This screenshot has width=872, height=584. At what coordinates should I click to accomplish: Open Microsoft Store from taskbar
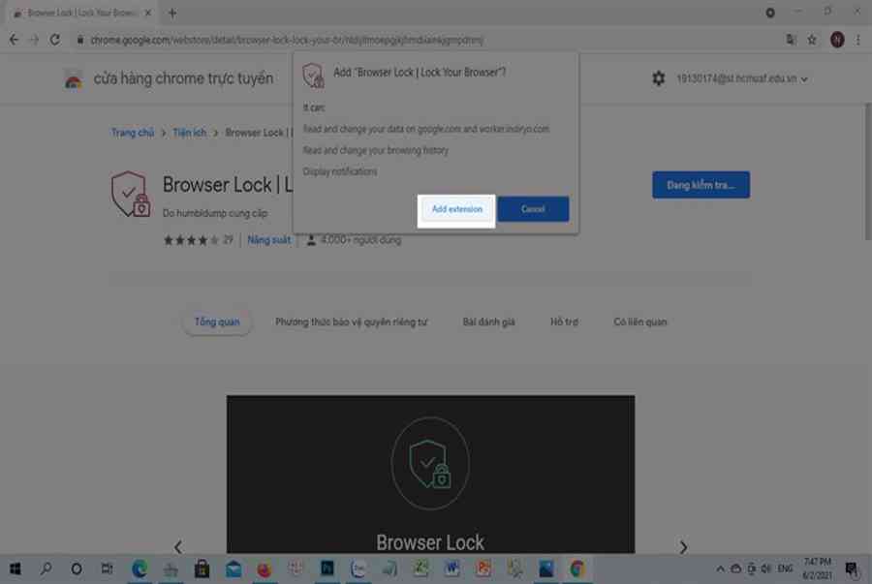202,569
